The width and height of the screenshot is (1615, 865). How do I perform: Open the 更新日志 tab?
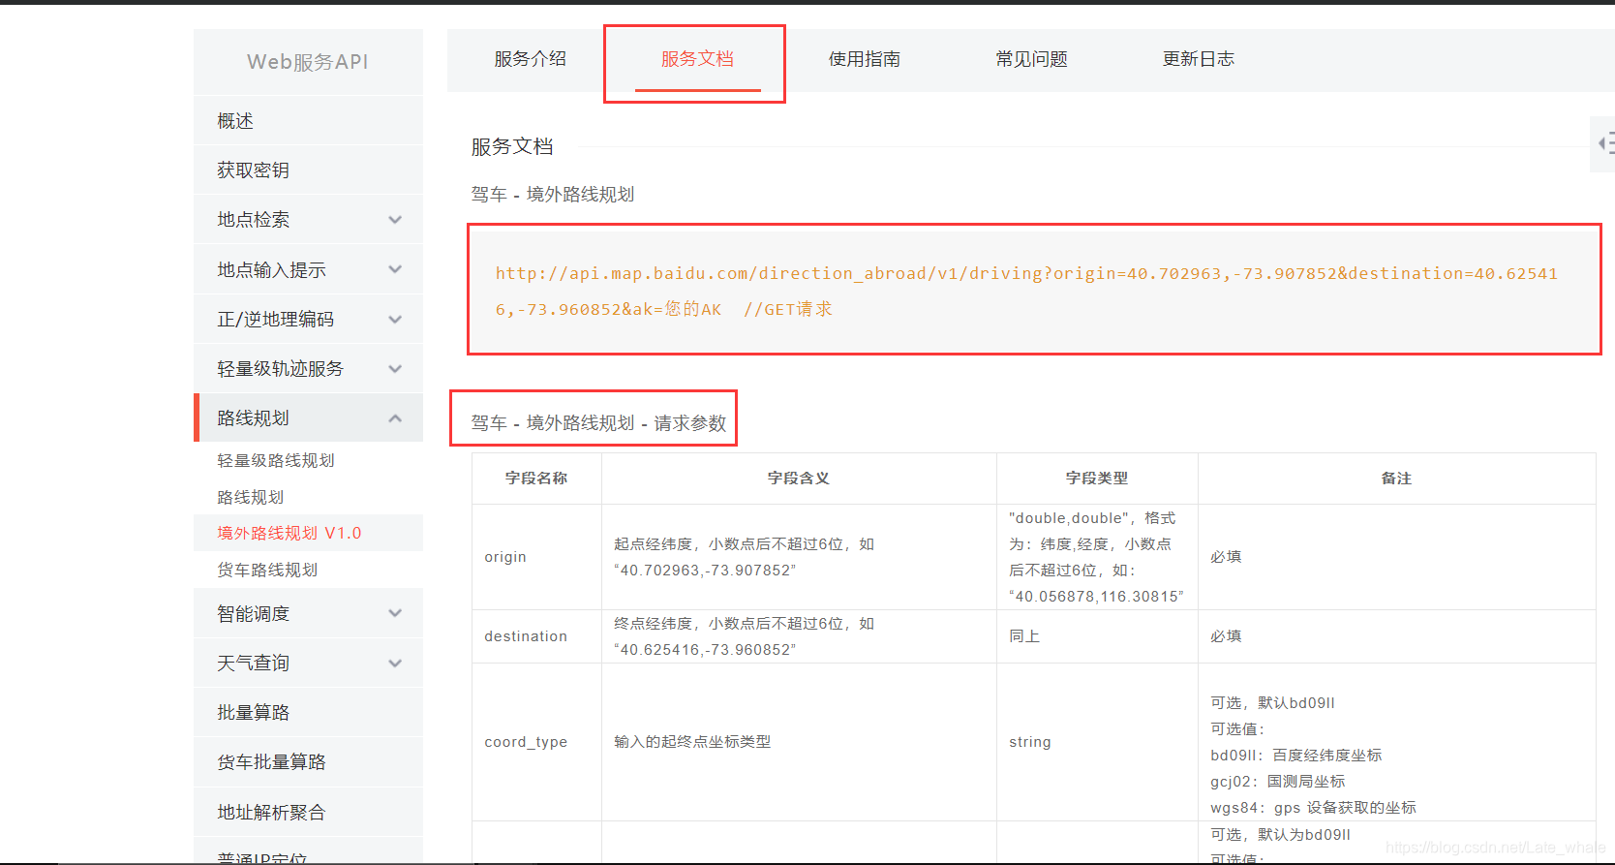coord(1198,59)
